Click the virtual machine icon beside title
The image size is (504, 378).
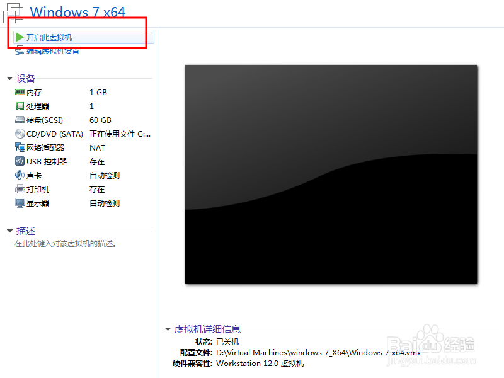[x=13, y=13]
